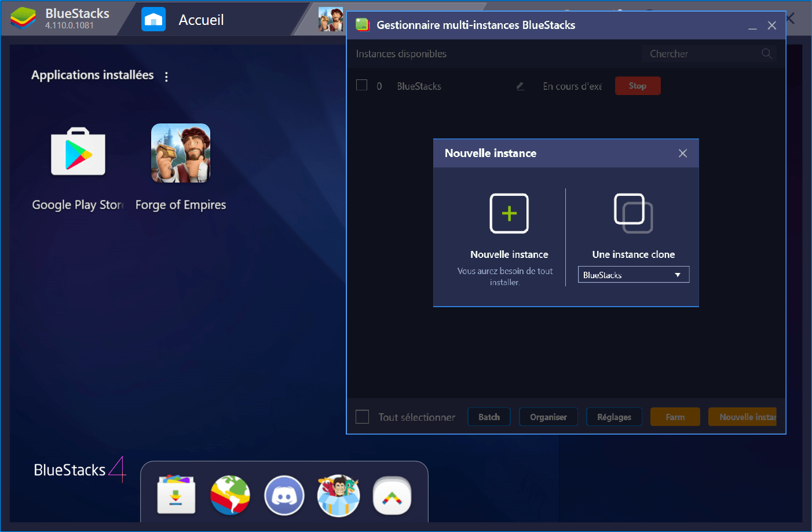This screenshot has width=812, height=532.
Task: Click the BlueStacks logo in title bar
Action: point(23,19)
